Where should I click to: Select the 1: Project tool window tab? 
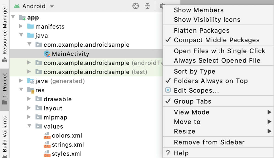point(5,89)
